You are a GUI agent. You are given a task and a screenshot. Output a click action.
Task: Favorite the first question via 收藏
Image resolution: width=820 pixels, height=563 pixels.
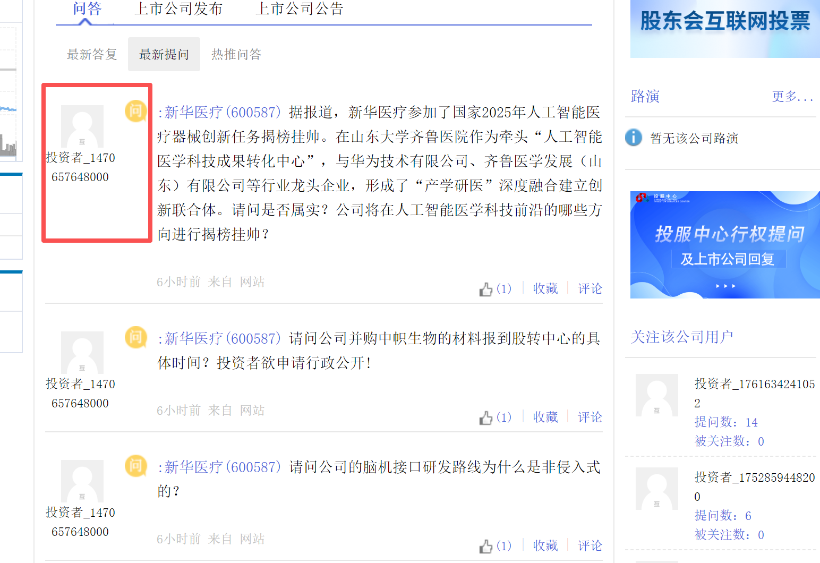point(545,288)
